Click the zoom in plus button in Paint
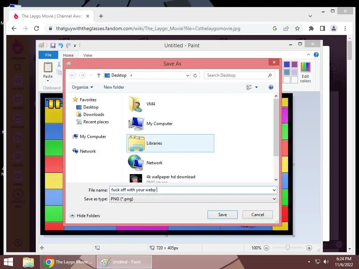This screenshot has height=269, width=359. (309, 248)
